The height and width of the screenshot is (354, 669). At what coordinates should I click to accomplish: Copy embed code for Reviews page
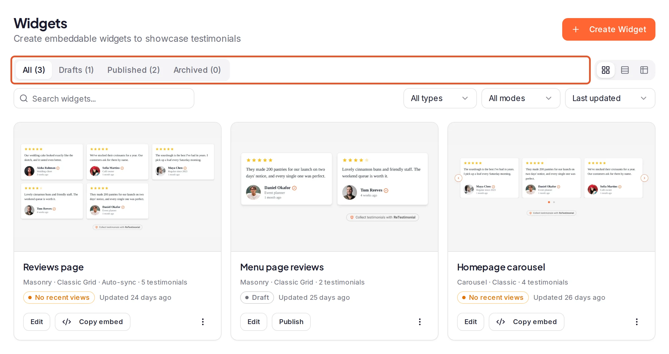coord(93,322)
